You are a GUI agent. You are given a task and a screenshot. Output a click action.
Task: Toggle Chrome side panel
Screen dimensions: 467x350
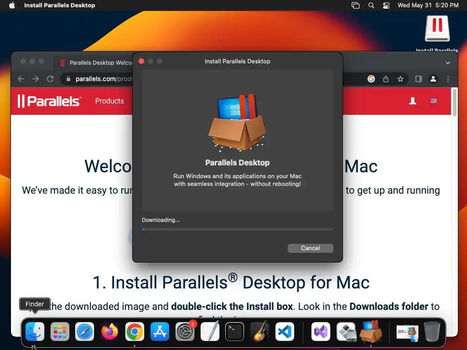click(x=419, y=79)
